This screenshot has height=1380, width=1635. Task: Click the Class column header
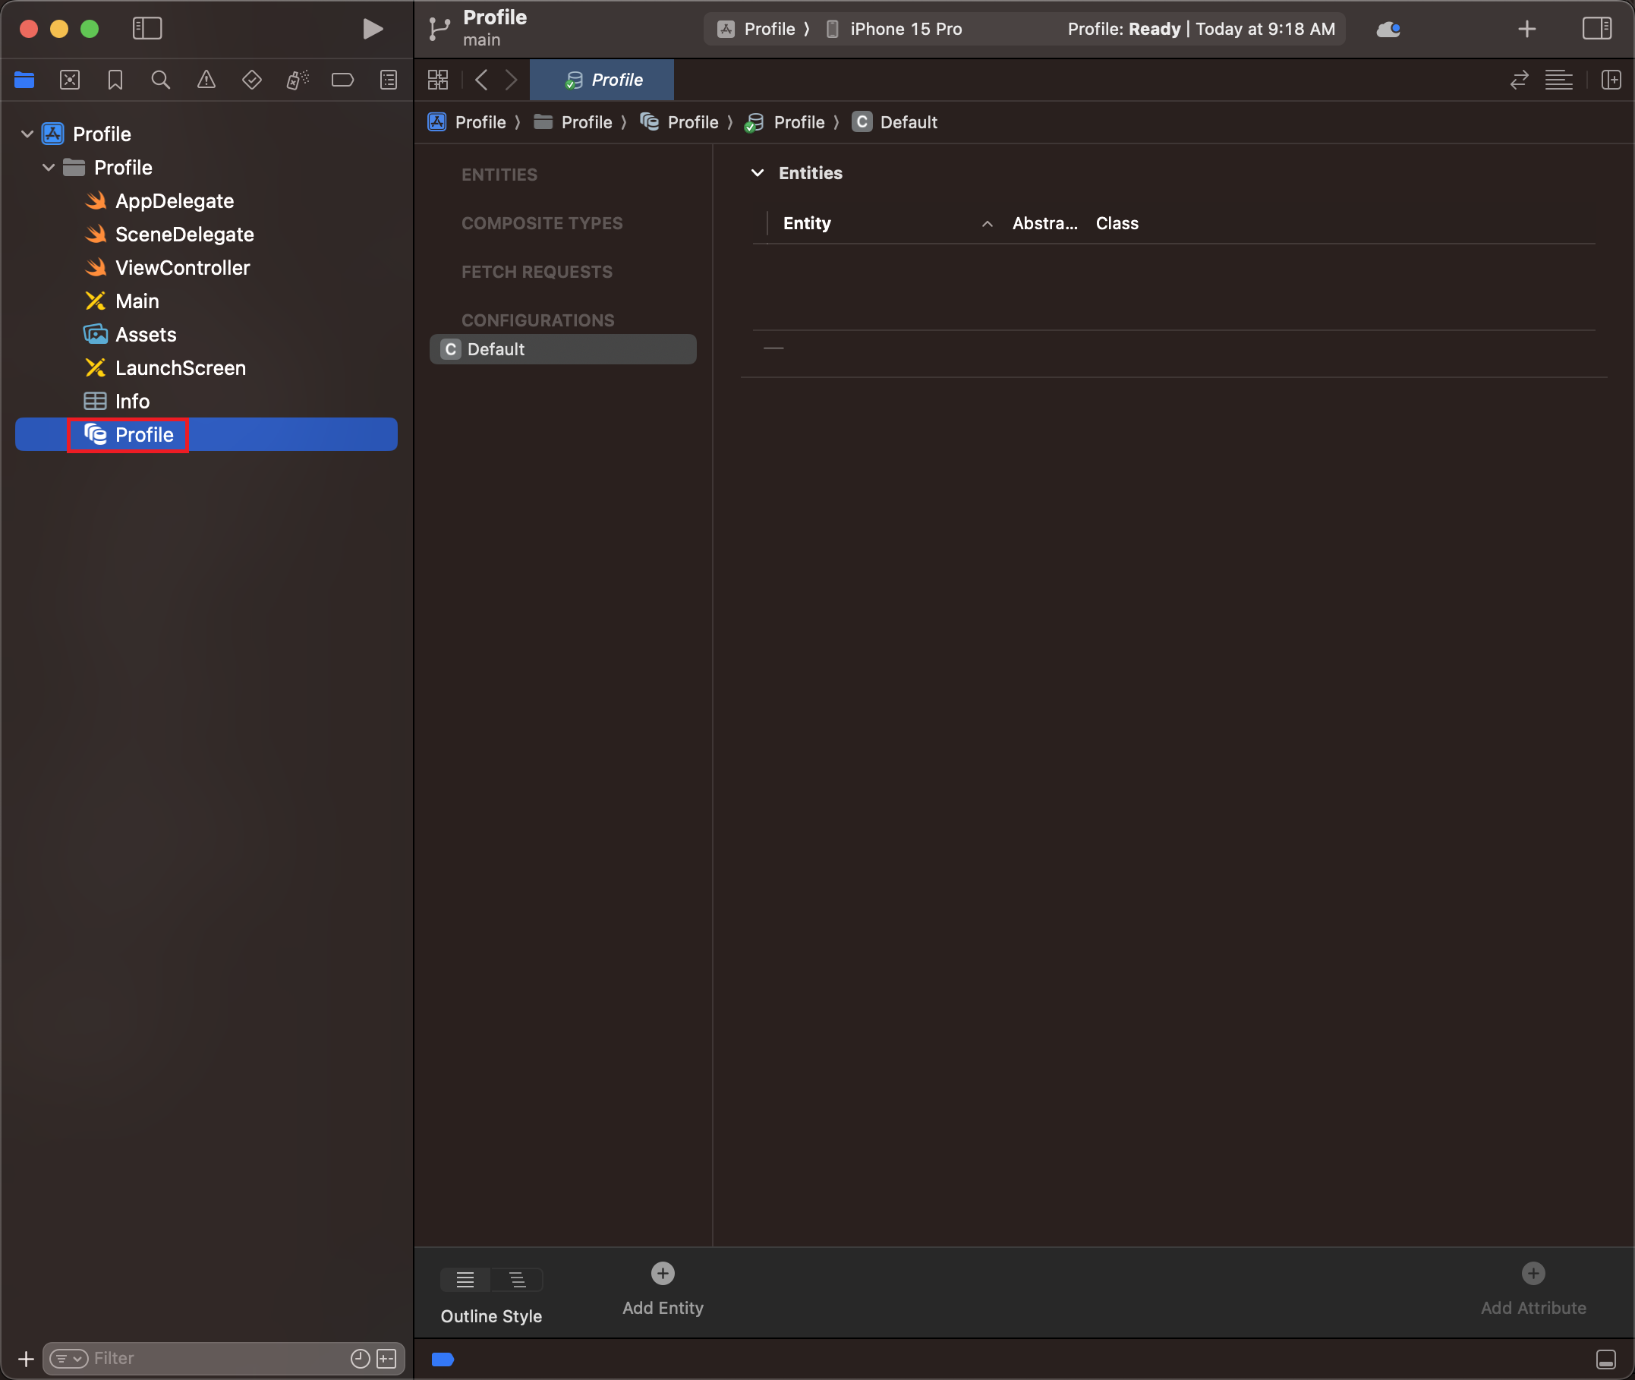pos(1117,224)
